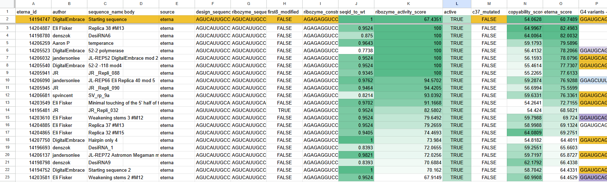Select column K header
607x182 pixels.
(408, 4)
